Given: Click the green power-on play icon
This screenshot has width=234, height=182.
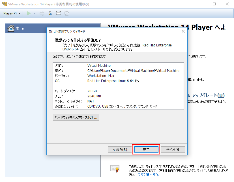Looking at the screenshot, I should click(x=29, y=13).
